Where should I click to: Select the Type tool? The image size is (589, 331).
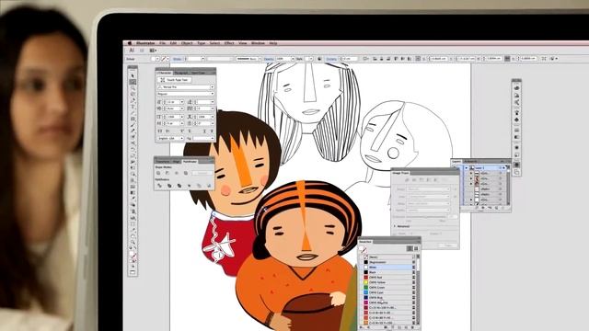[133, 107]
